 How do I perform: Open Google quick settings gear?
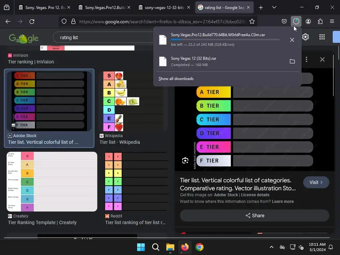305,37
